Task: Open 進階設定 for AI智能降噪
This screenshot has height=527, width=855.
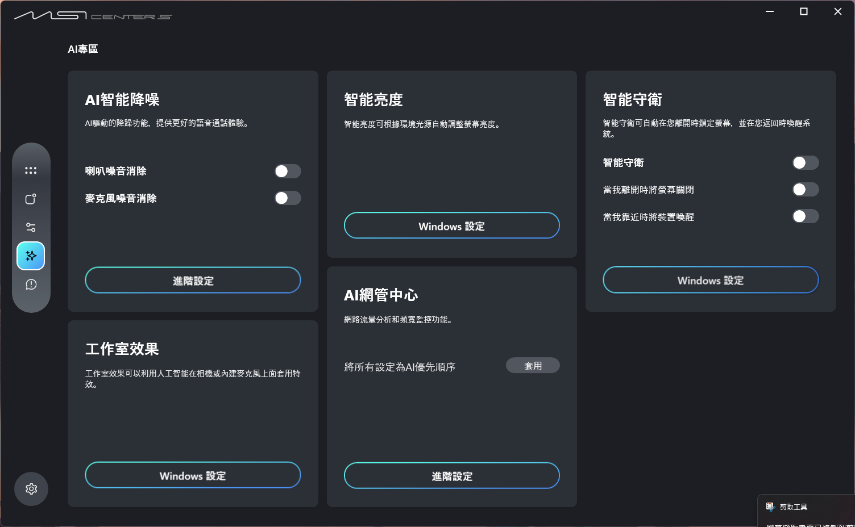Action: pos(193,280)
